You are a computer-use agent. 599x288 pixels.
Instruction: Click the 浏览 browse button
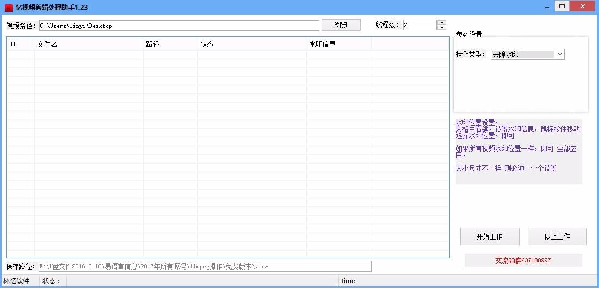[x=341, y=25]
